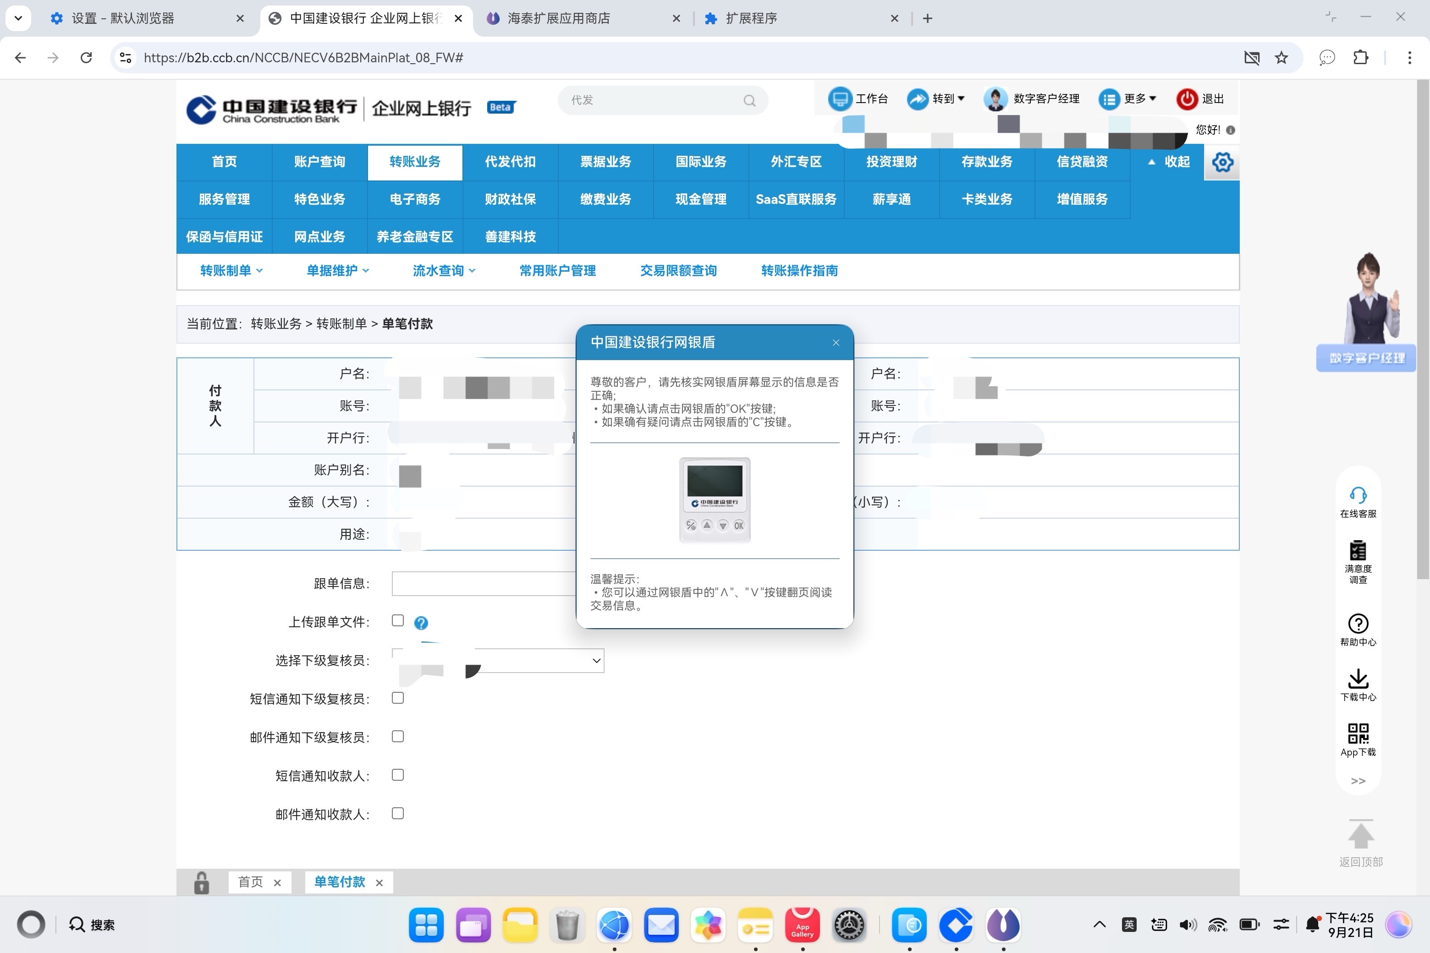Close the 网银盾 dialog with X
The image size is (1430, 953).
point(836,343)
